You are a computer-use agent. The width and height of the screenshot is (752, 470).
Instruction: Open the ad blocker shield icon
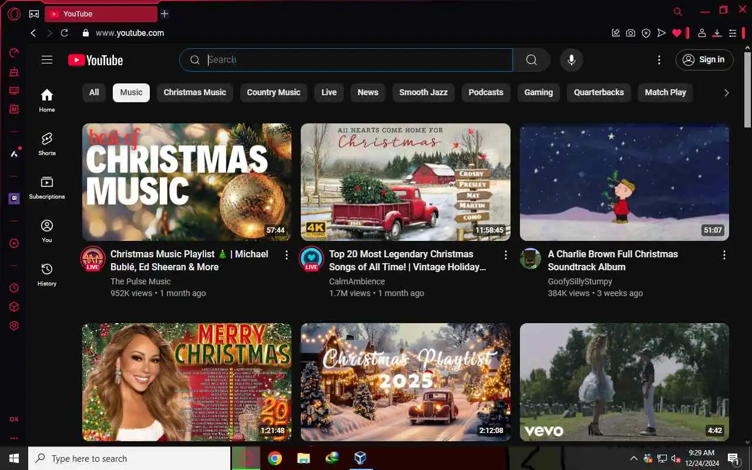(646, 33)
